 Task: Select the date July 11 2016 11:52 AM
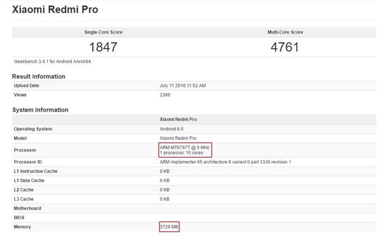(183, 86)
